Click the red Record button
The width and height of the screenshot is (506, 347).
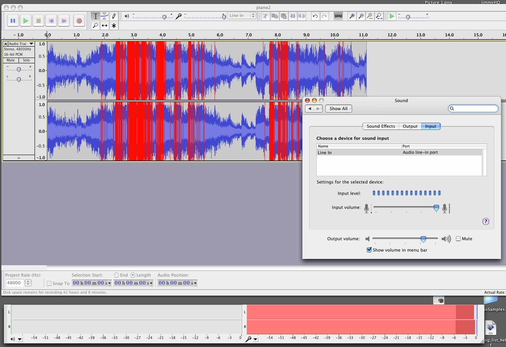tap(79, 21)
